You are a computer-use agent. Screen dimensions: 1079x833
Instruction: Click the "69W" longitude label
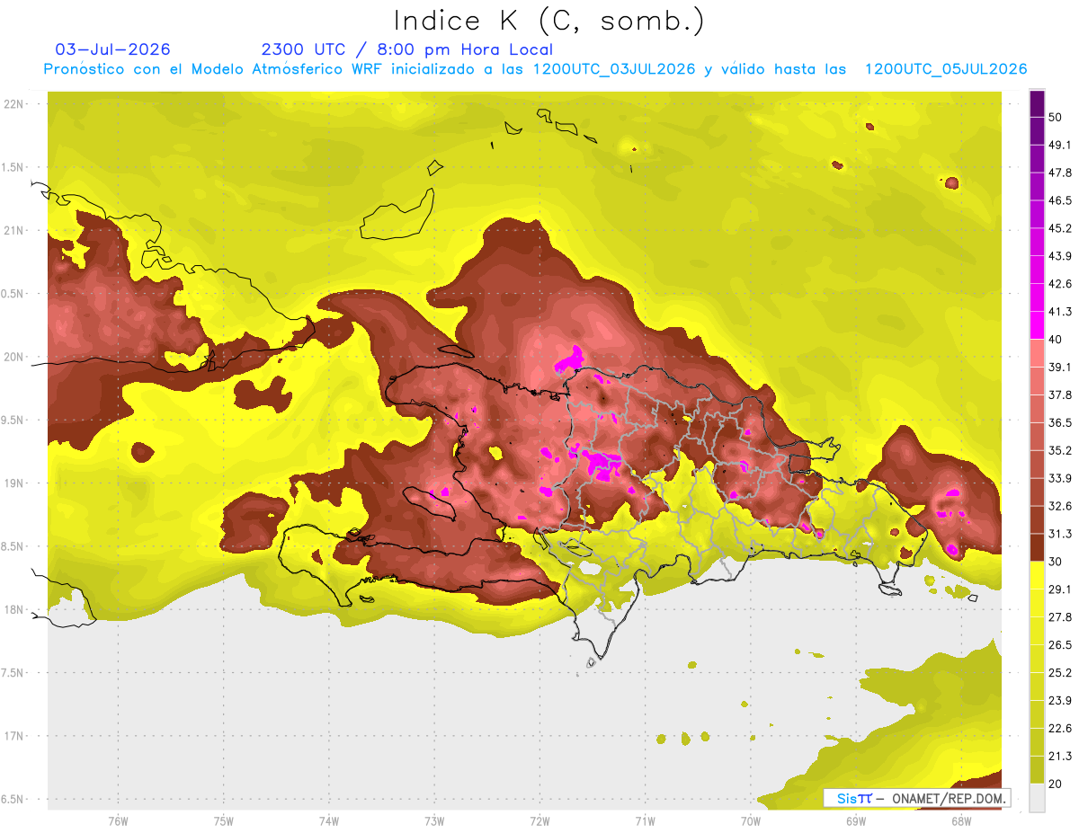856,820
